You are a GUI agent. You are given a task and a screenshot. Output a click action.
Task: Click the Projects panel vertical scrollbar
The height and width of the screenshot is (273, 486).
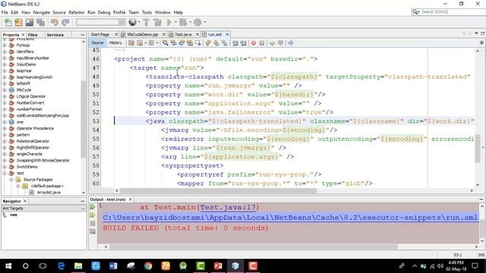pos(84,119)
